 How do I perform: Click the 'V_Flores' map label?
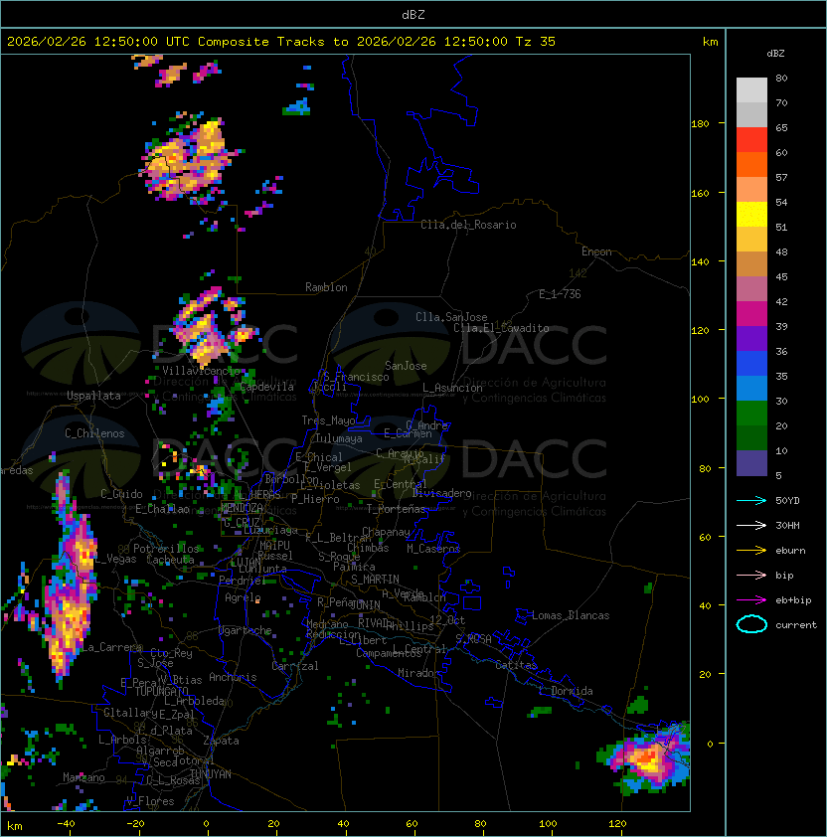tap(150, 801)
